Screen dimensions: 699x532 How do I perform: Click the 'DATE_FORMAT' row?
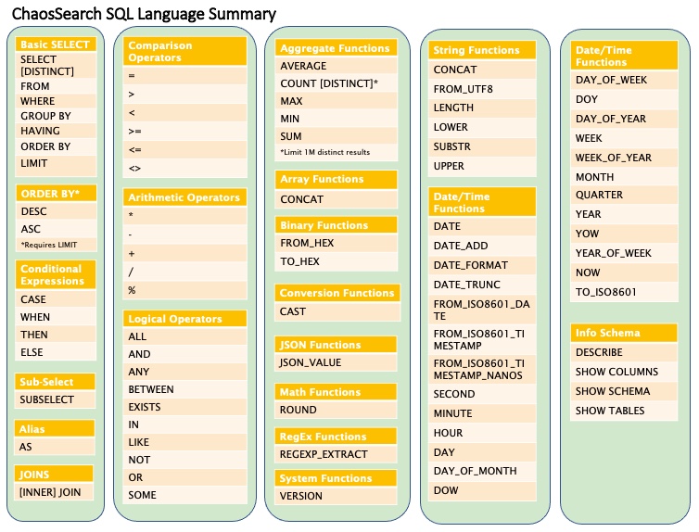[482, 266]
